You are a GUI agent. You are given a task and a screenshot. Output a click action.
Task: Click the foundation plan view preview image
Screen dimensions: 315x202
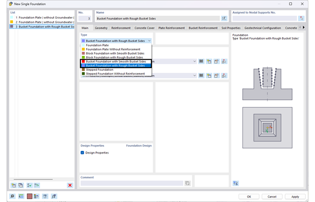(x=267, y=128)
